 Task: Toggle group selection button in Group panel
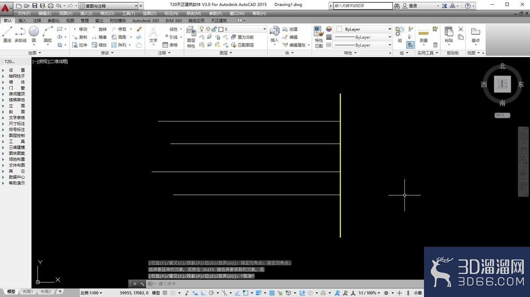pyautogui.click(x=410, y=44)
